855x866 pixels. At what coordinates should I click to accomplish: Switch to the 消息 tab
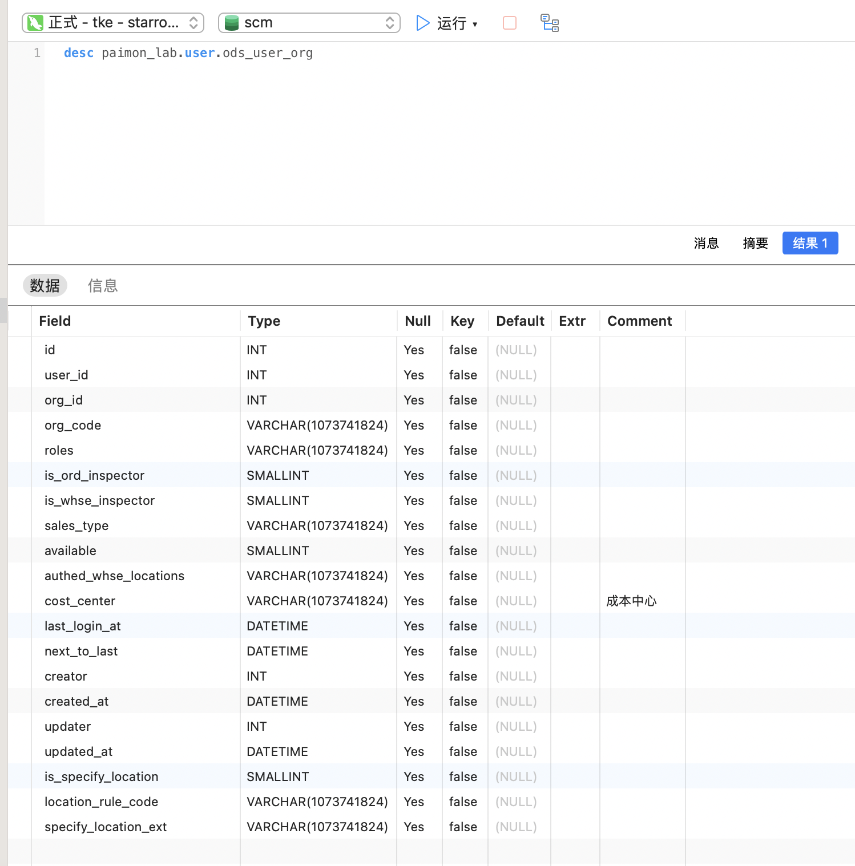point(706,243)
